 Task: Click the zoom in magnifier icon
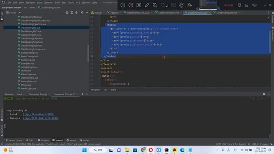point(155,5)
